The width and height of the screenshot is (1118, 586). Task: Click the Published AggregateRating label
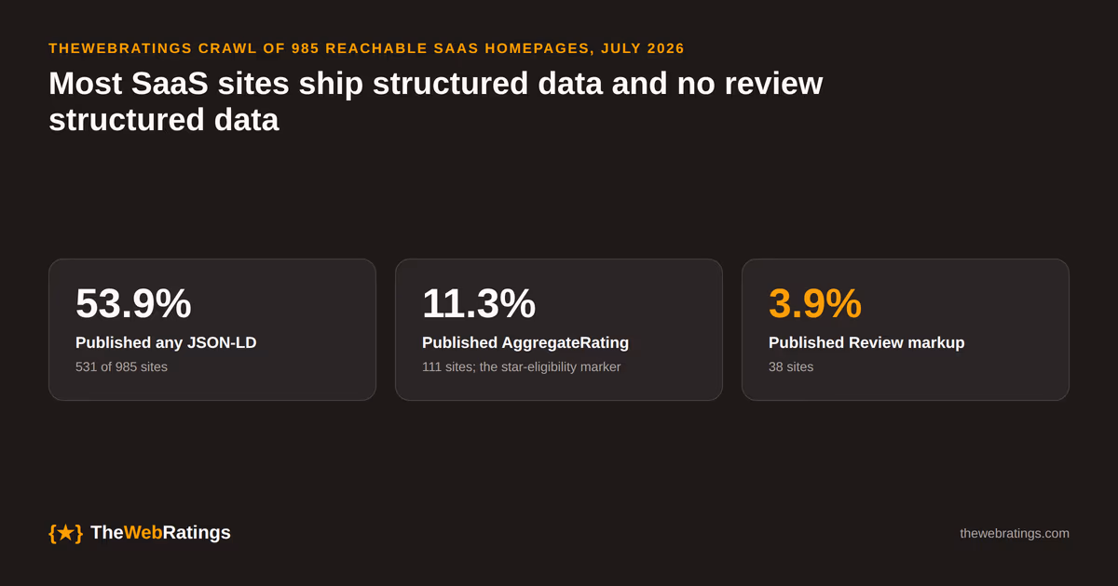pos(525,342)
